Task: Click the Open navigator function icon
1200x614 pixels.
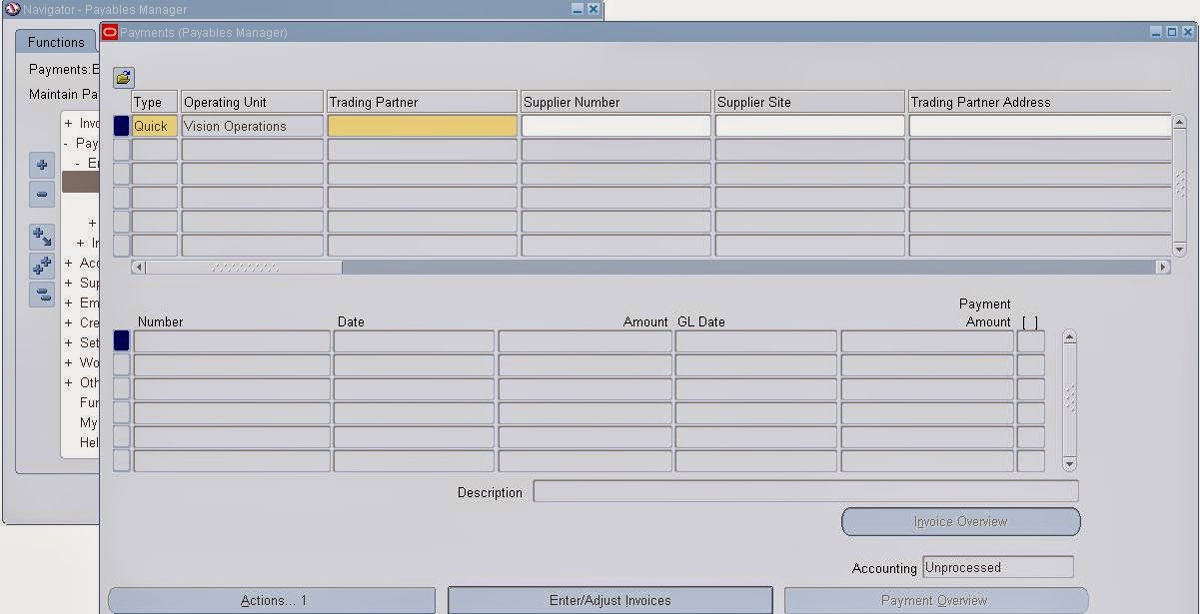Action: [x=41, y=236]
